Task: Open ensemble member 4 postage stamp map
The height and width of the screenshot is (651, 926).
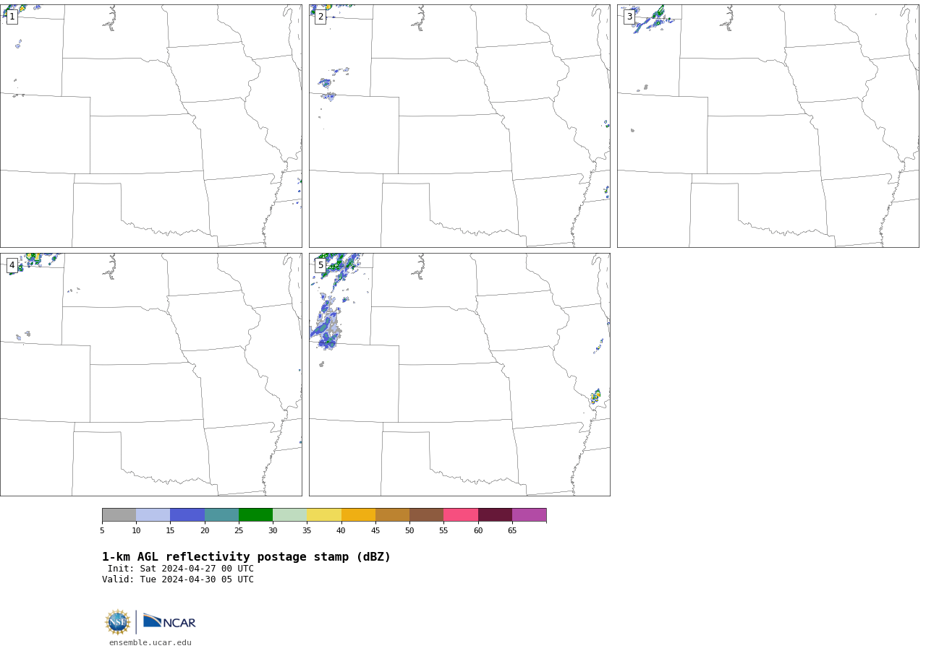Action: pos(151,374)
